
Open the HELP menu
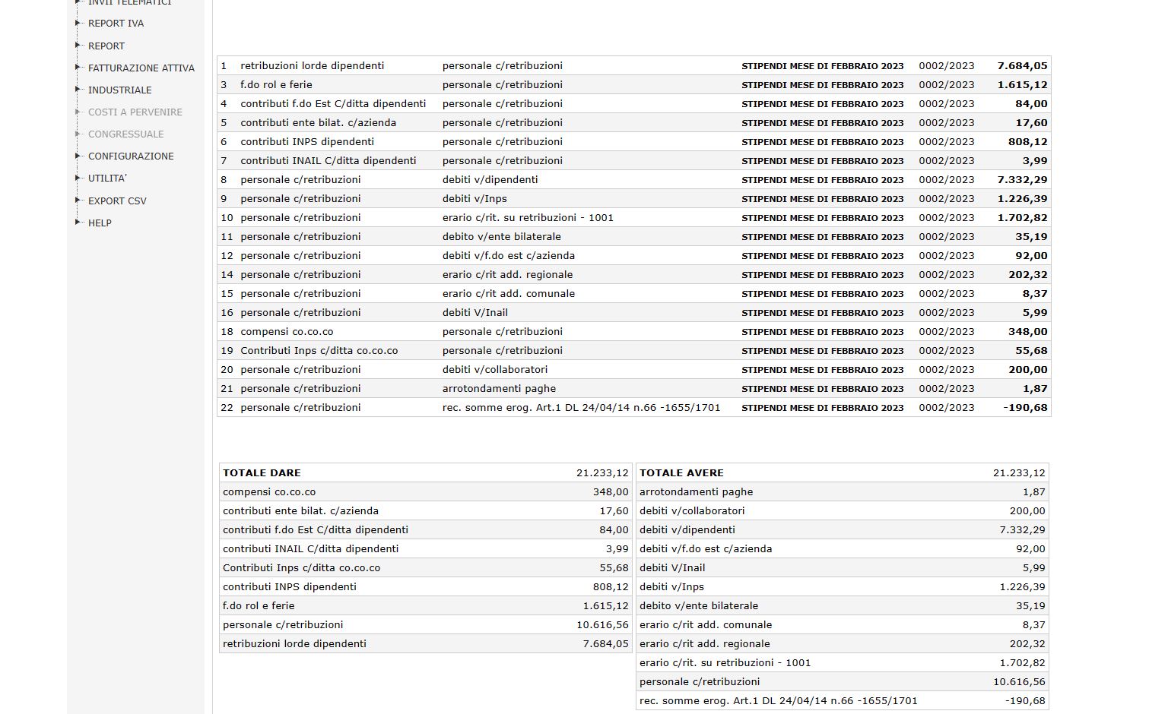point(100,223)
